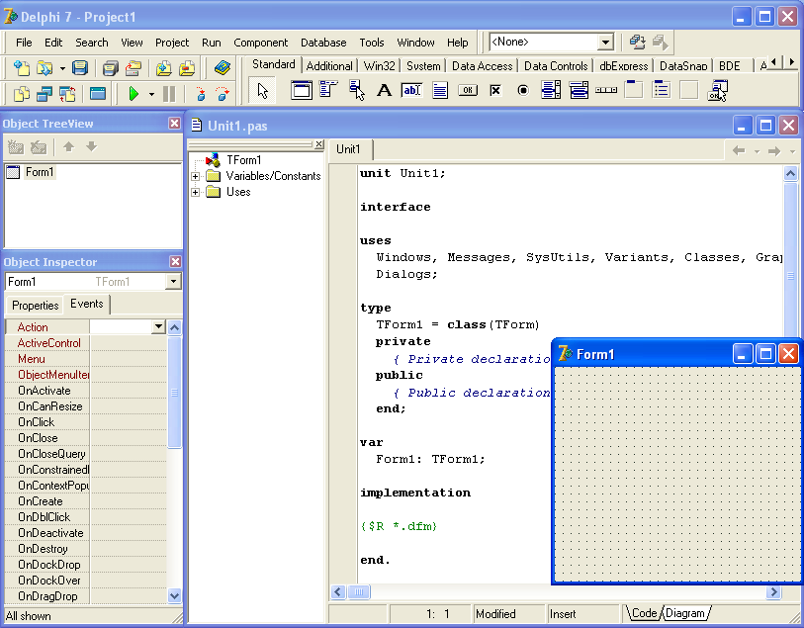Click the New items toolbar icon
This screenshot has height=628, width=804.
[22, 67]
